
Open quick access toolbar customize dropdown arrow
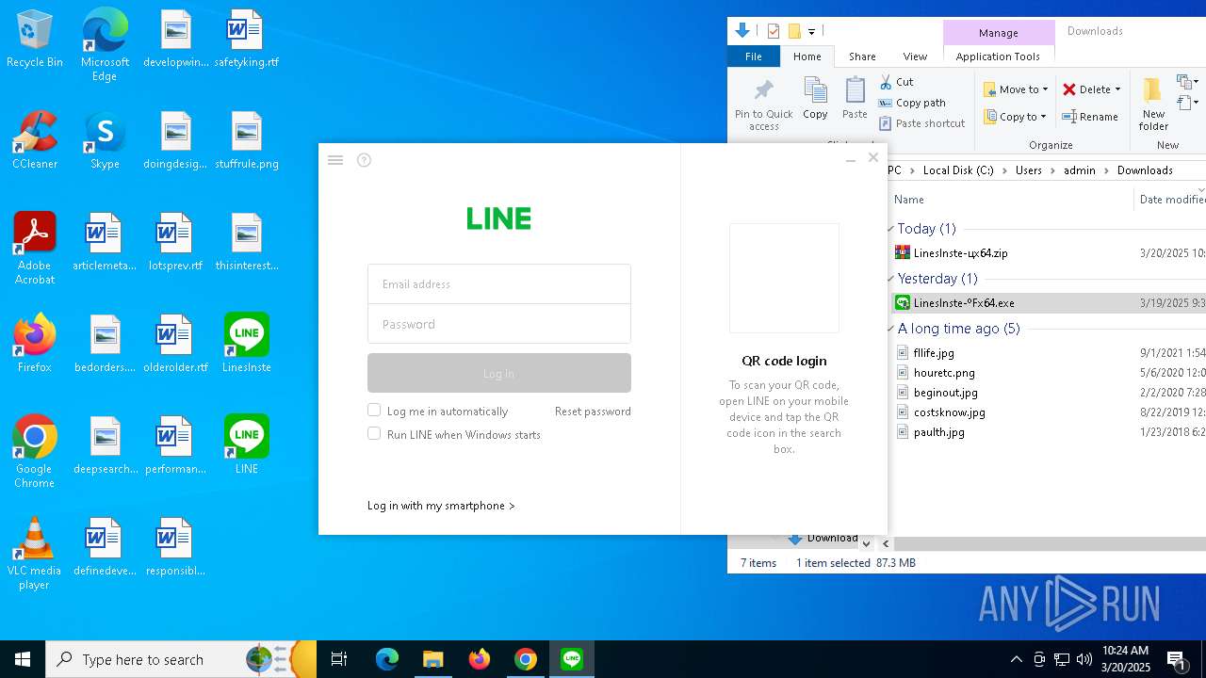click(811, 32)
